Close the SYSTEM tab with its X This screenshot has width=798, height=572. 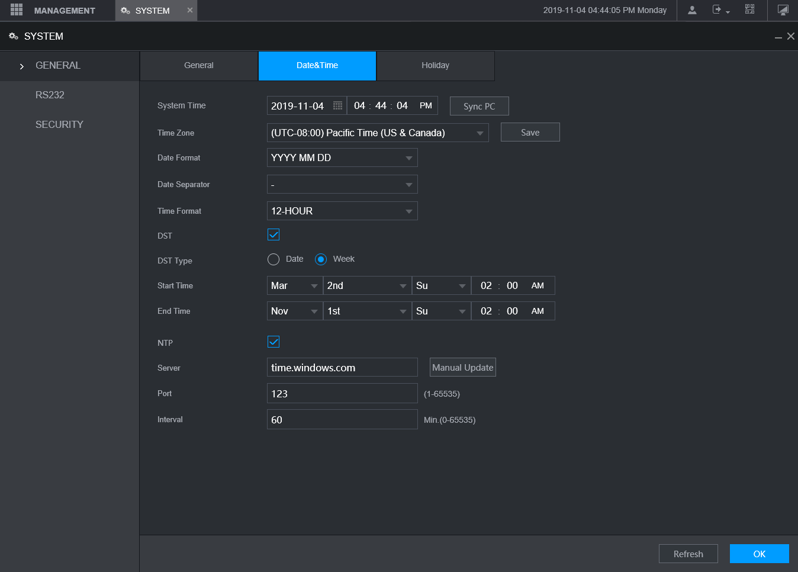(x=190, y=10)
